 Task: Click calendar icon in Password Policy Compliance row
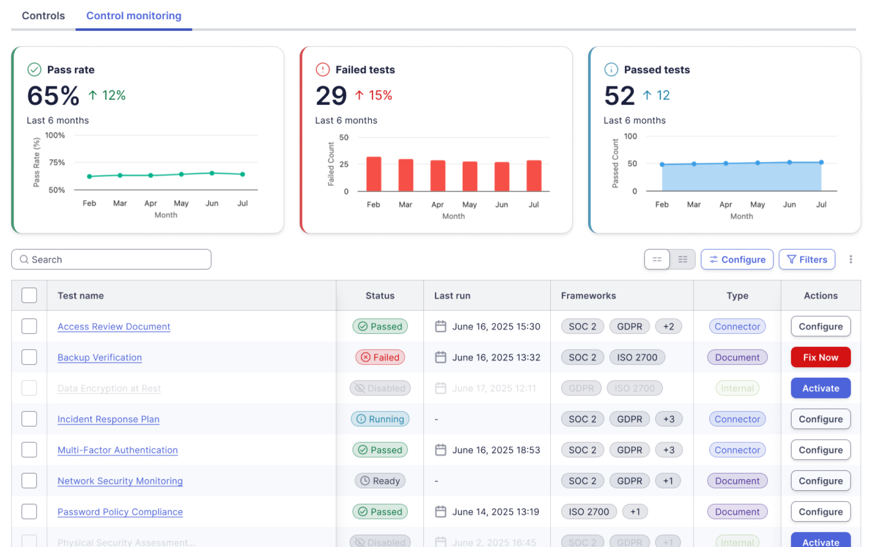(441, 512)
